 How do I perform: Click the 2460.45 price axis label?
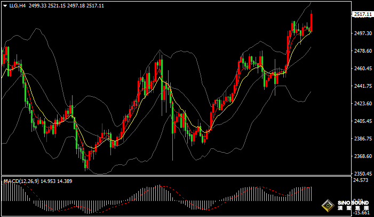(x=362, y=69)
